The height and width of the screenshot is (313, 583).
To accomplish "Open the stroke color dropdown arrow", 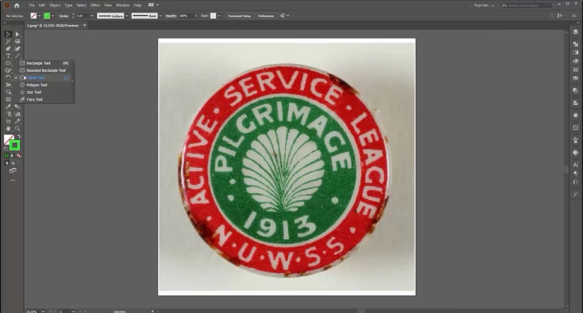I will 52,16.
